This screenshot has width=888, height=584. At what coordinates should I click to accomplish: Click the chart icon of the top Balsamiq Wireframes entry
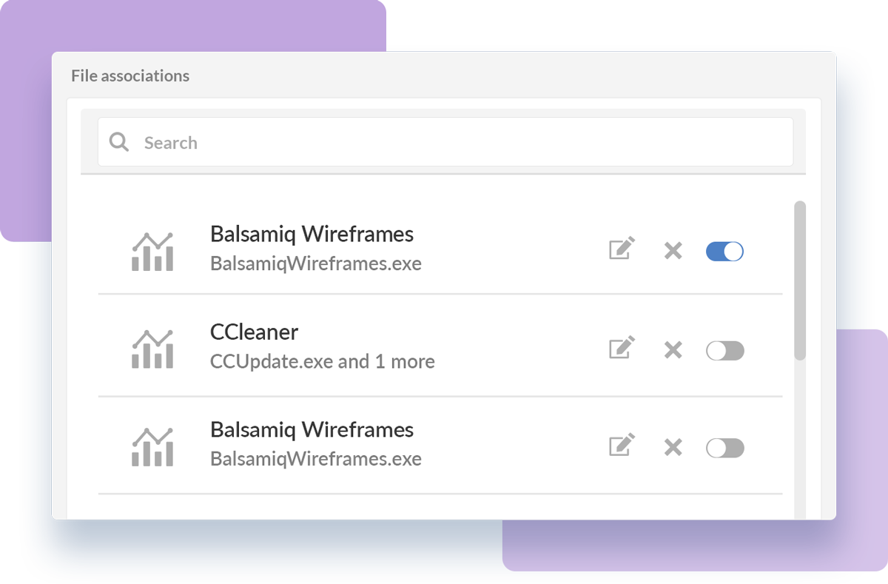(x=152, y=252)
